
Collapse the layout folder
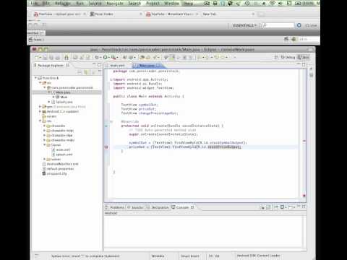45,144
